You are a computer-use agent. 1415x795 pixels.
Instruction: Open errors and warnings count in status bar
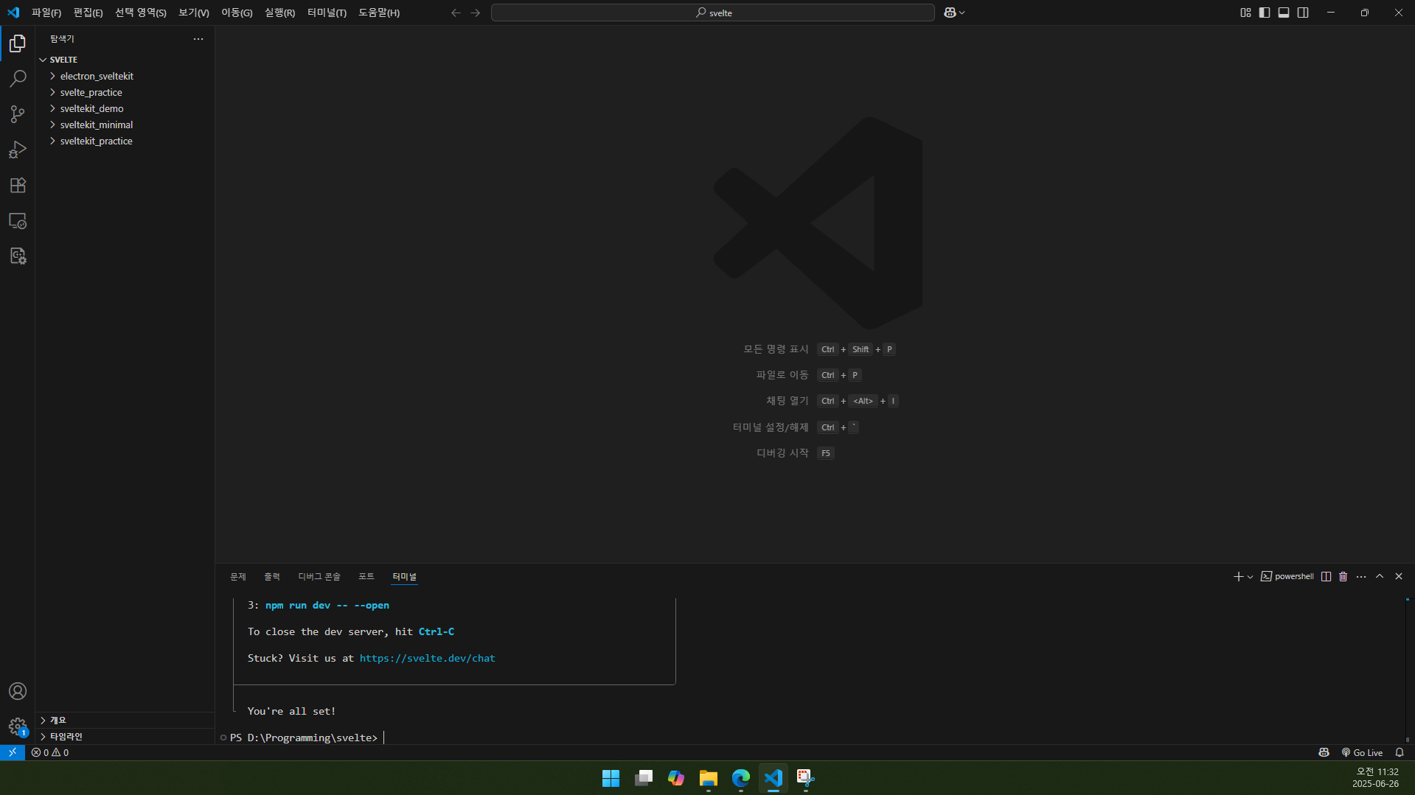click(50, 752)
